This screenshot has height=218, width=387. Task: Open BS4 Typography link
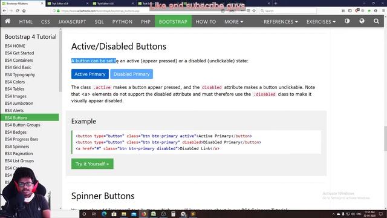[20, 74]
